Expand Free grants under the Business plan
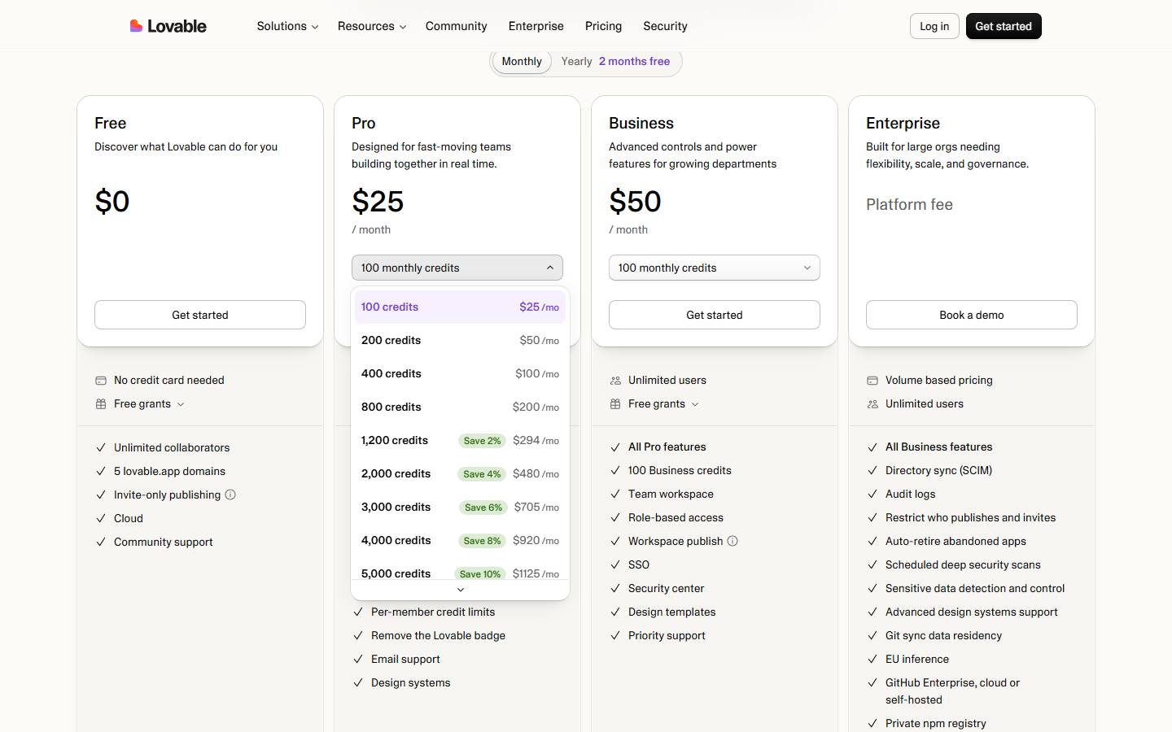This screenshot has height=732, width=1172. [x=665, y=403]
